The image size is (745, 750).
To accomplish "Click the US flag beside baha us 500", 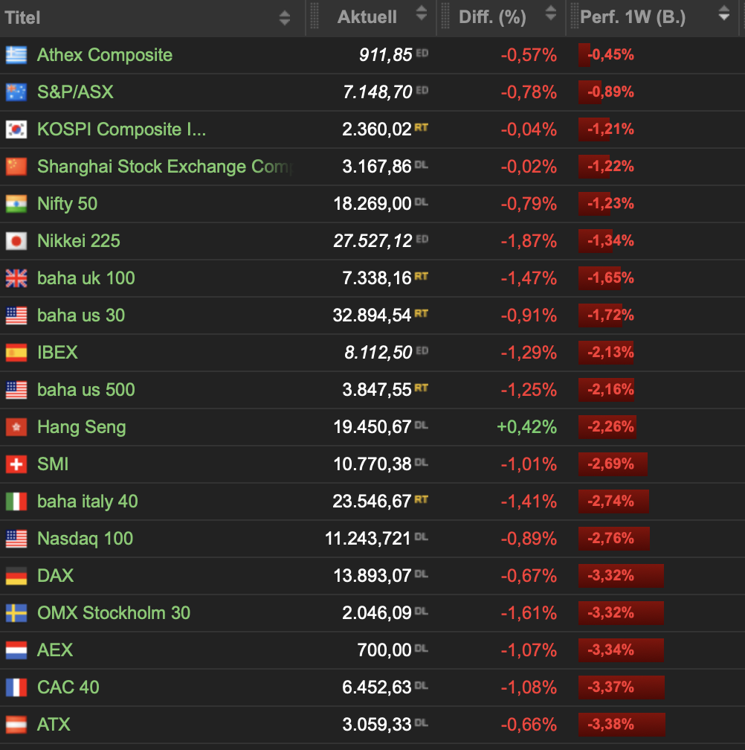I will click(x=16, y=390).
